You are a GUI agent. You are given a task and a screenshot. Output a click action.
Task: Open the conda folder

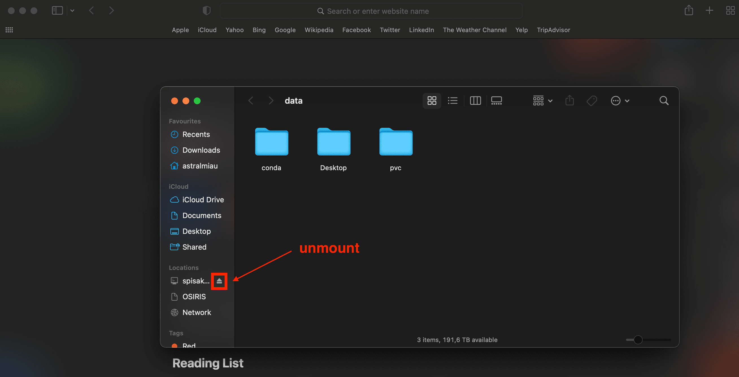pos(271,142)
